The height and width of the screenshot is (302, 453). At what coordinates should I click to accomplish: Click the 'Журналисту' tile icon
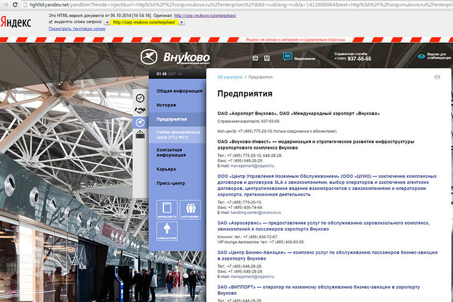[x=167, y=210]
